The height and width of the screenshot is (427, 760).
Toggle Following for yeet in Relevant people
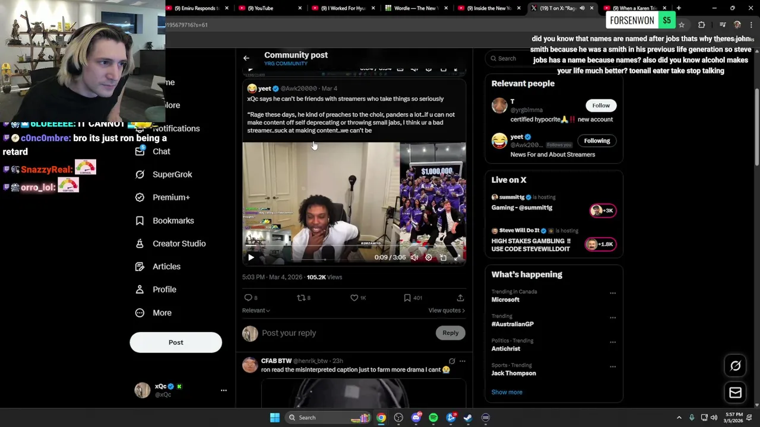(597, 141)
